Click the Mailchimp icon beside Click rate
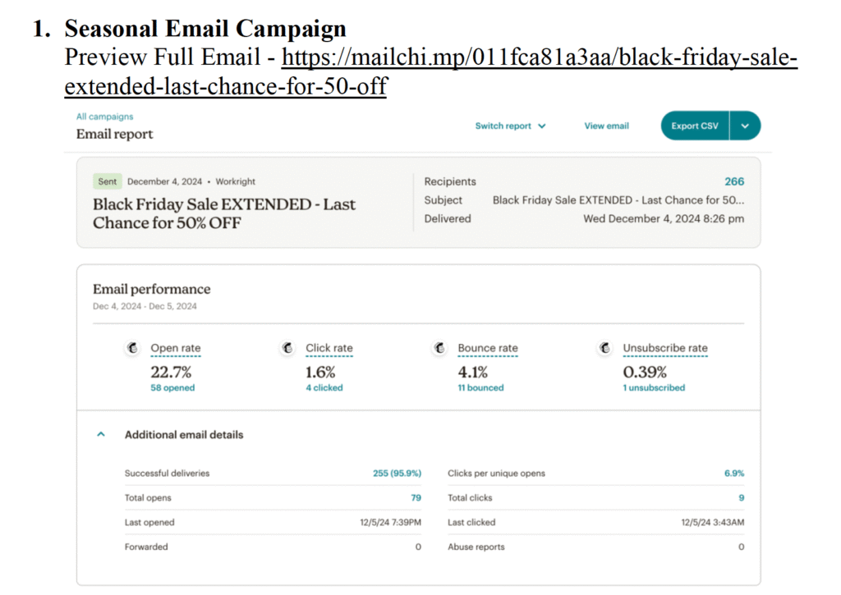 [x=287, y=348]
